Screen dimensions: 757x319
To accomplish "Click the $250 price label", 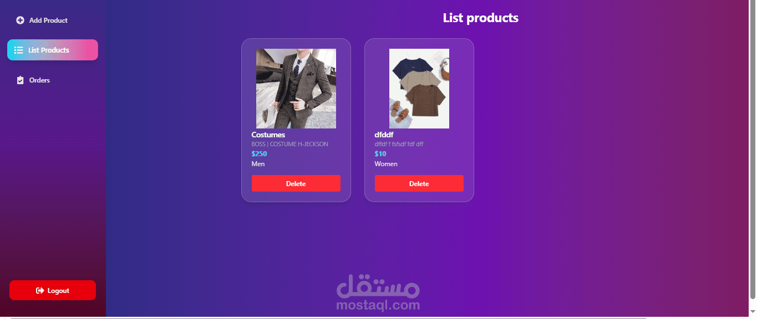I will [x=259, y=154].
